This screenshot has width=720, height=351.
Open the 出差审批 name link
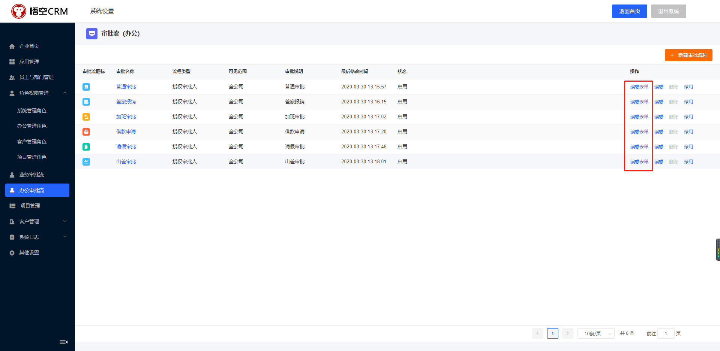(x=126, y=162)
